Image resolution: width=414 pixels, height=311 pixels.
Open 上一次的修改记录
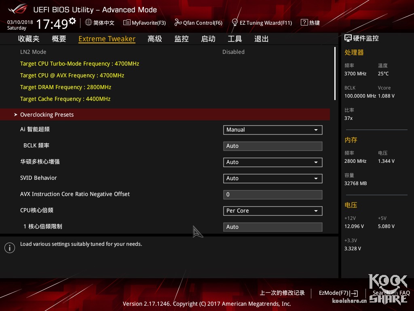(x=282, y=293)
